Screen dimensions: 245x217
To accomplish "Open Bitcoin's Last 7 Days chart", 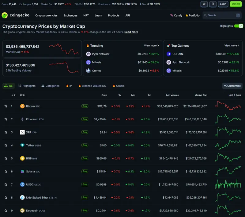I will point(228,106).
